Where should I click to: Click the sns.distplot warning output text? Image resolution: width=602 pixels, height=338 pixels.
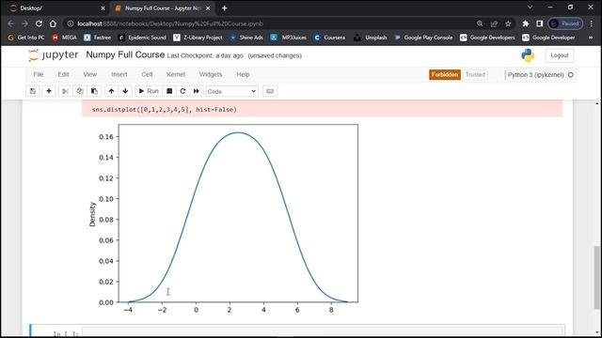pos(165,110)
